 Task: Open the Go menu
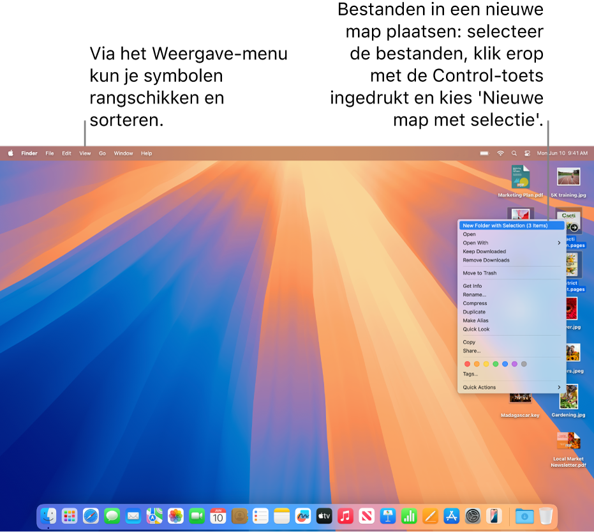click(102, 153)
